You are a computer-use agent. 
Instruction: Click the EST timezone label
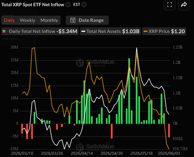point(76,5)
